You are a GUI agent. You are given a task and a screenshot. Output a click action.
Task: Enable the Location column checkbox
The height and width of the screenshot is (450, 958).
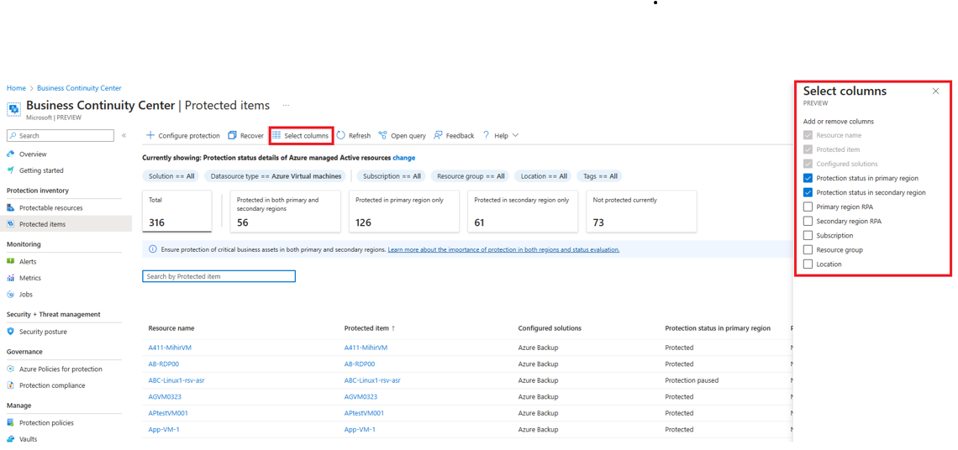tap(808, 264)
